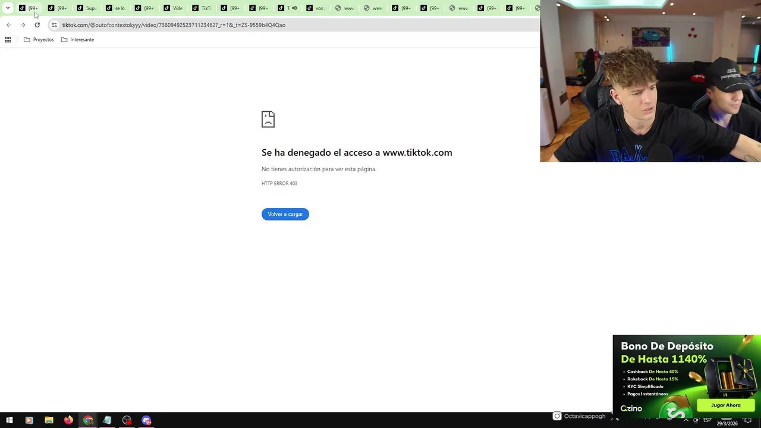
Task: Open the tab search chevron dropdown
Action: click(8, 8)
